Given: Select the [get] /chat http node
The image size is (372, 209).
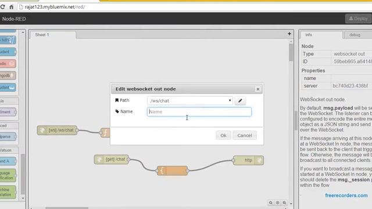Looking at the screenshot, I should click(x=112, y=160).
